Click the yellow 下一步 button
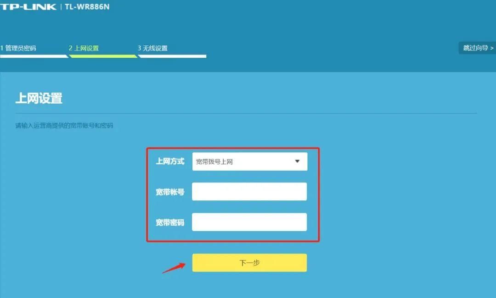This screenshot has width=496, height=298. [249, 263]
